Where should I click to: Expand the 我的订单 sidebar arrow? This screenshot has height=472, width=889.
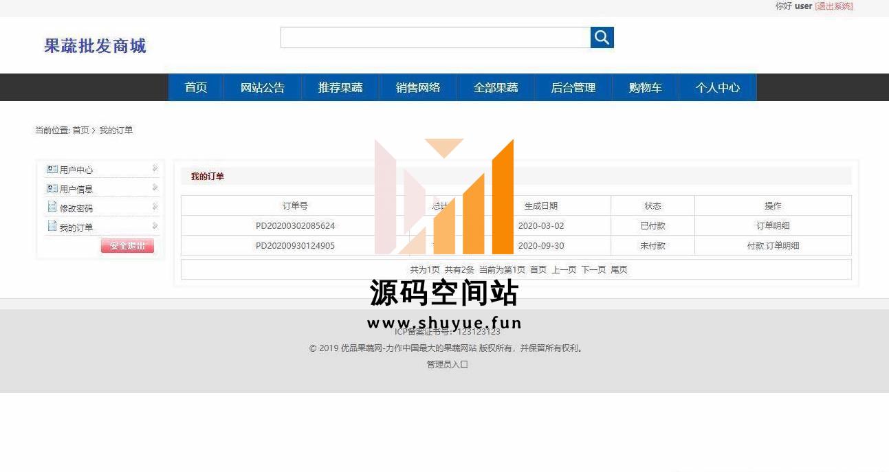(155, 226)
